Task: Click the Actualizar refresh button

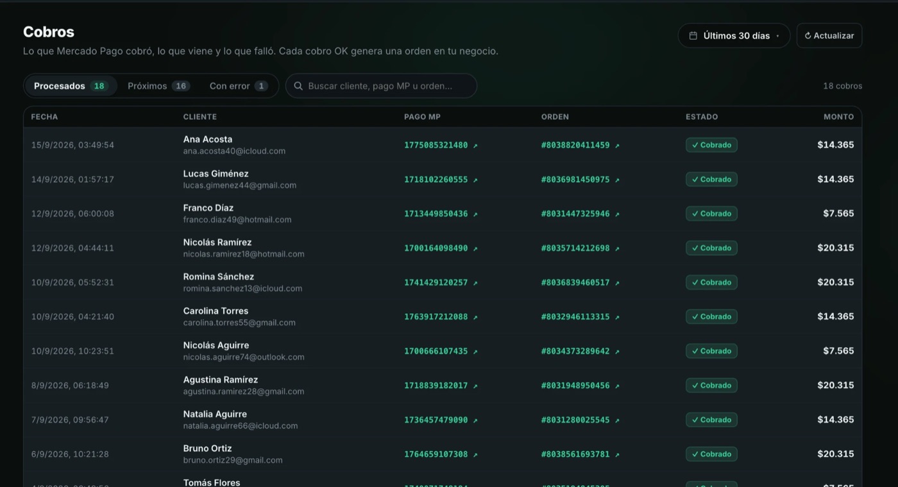Action: click(829, 36)
